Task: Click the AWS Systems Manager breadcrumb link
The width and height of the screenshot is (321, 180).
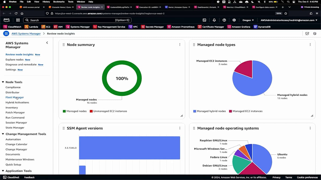Action: pos(26,34)
